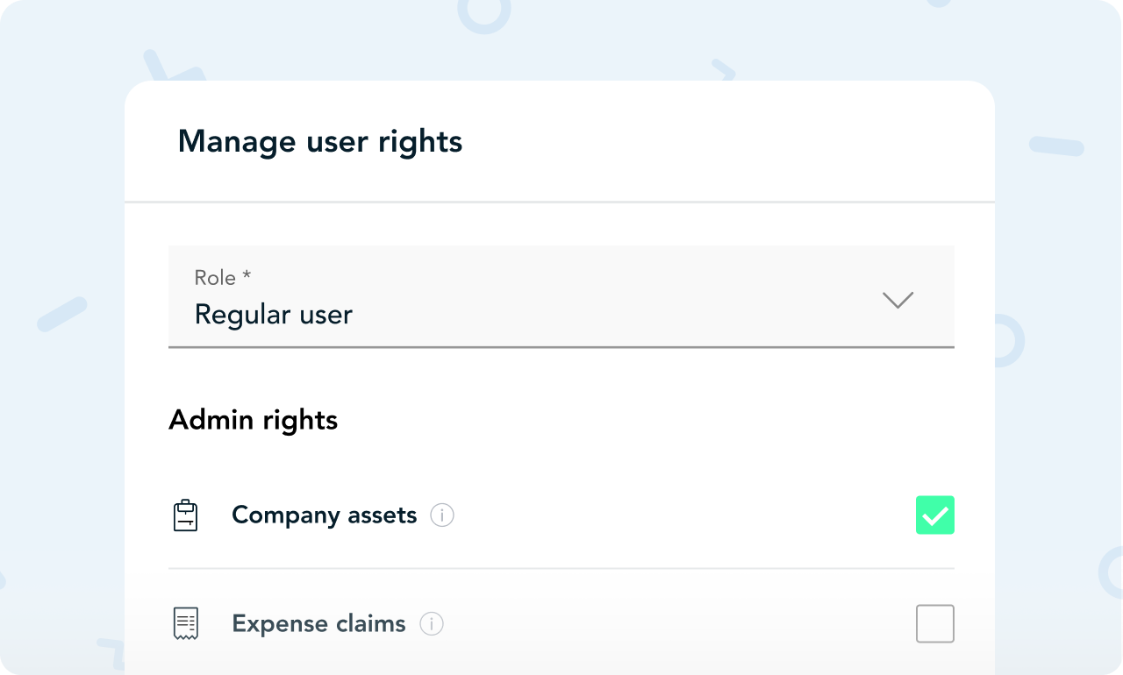This screenshot has width=1123, height=675.
Task: Click the Manage user rights title
Action: [320, 141]
